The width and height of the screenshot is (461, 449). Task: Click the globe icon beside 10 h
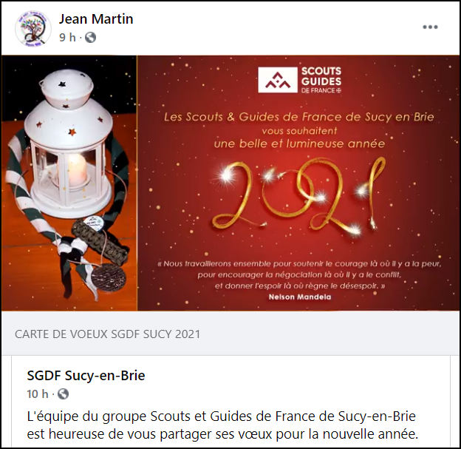click(63, 394)
